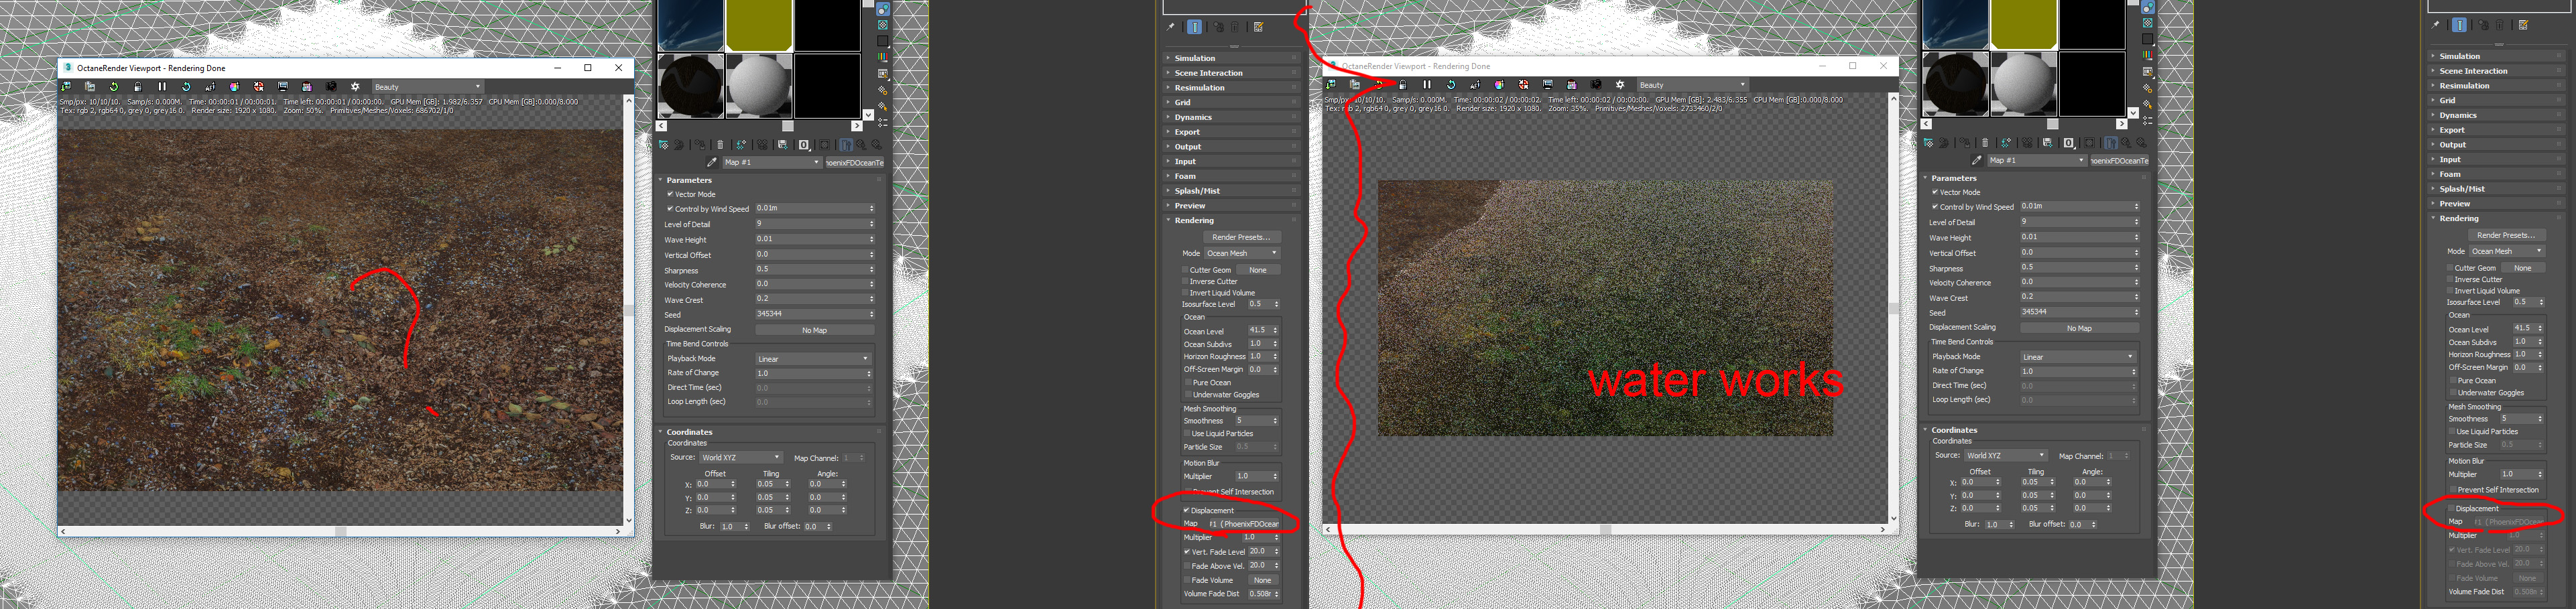Enable Fade Above Vel. checkbox in the active Displacement group
This screenshot has width=2576, height=609.
pos(1187,566)
